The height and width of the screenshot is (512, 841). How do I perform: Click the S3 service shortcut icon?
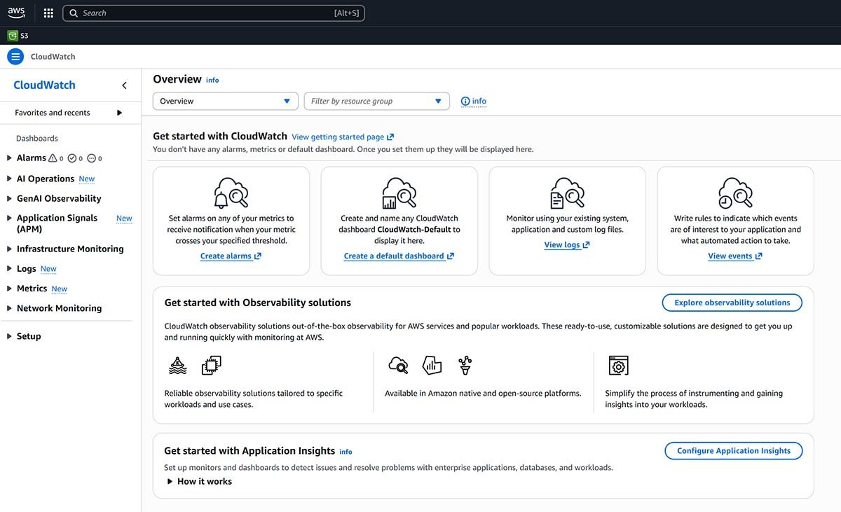(x=13, y=36)
